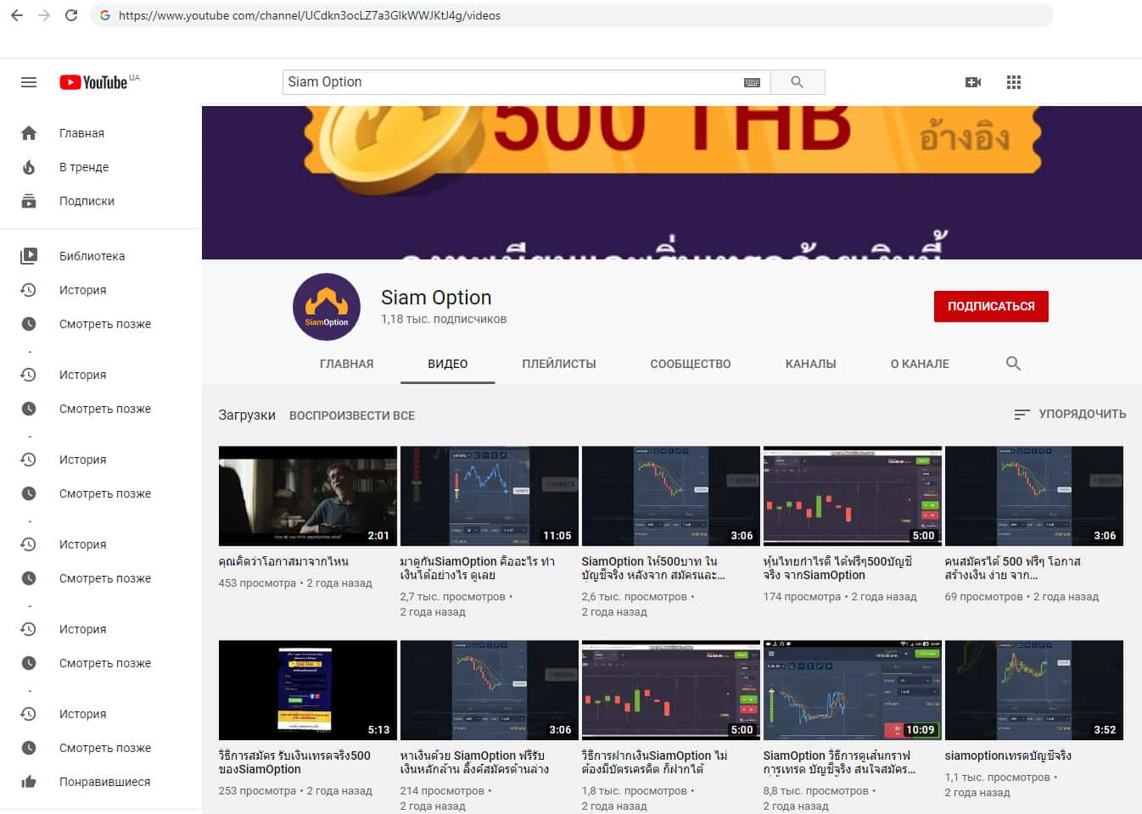Open 'Библиотека' in the sidebar
1142x814 pixels.
[x=92, y=256]
